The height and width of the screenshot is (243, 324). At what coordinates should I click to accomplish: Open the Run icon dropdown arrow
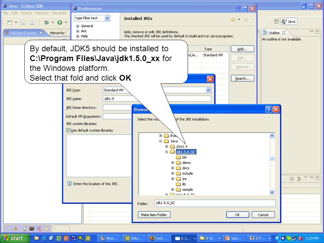click(x=66, y=22)
